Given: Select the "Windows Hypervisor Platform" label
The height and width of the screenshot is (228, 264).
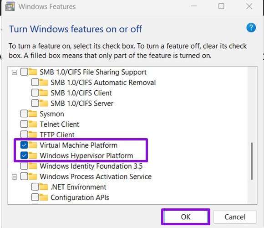Looking at the screenshot, I should 86,155.
